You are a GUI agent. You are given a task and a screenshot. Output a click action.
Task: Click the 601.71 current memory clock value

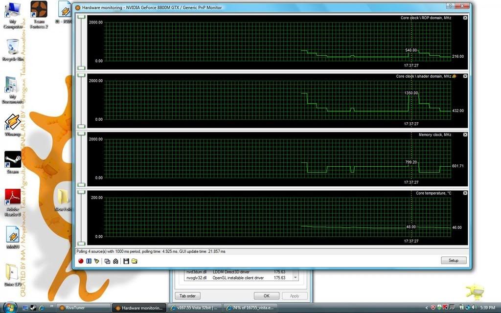pyautogui.click(x=458, y=166)
